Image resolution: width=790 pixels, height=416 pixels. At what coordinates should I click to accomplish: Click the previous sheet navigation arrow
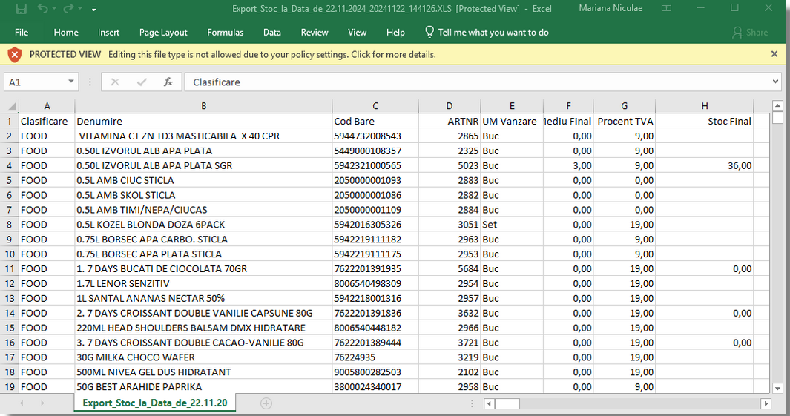22,403
